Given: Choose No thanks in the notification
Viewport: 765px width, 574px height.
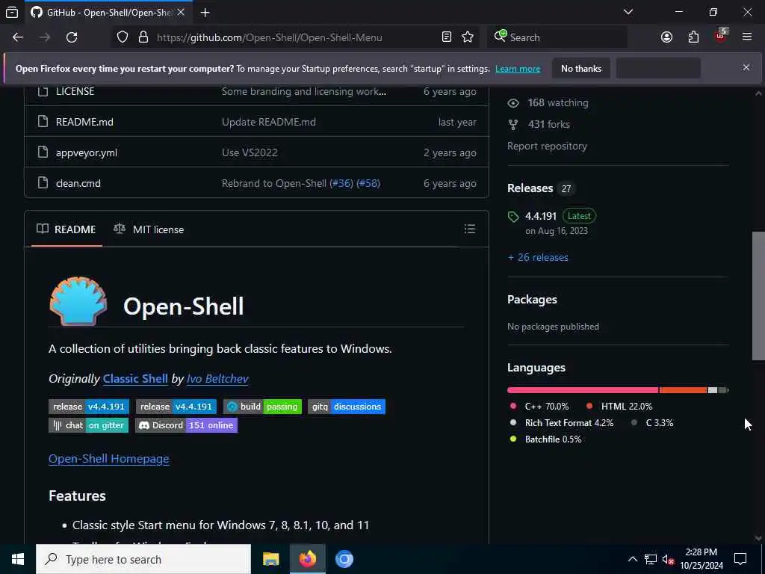Looking at the screenshot, I should 581,69.
